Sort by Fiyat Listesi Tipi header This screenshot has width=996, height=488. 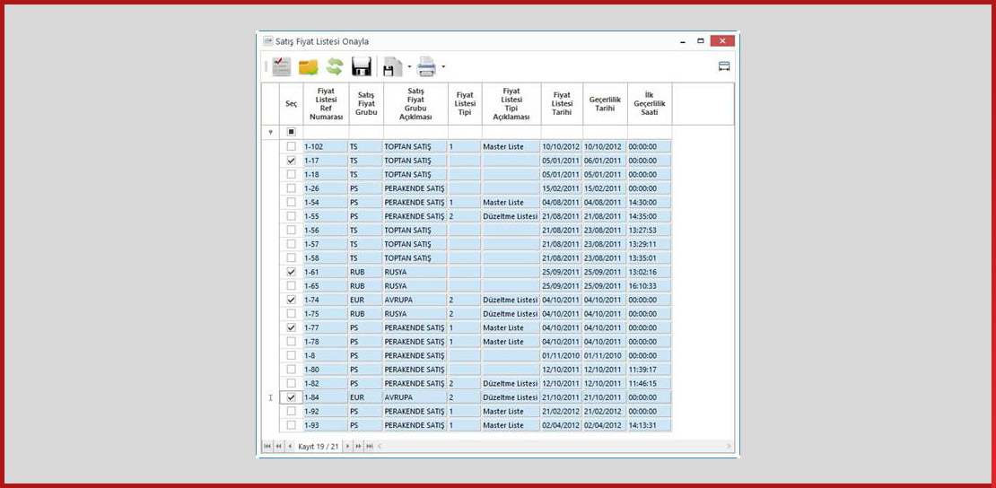tap(465, 103)
